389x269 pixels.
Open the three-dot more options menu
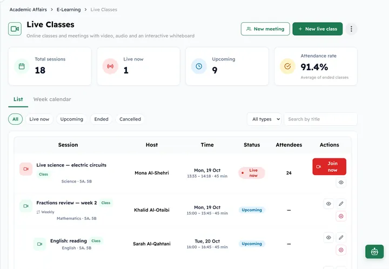point(351,29)
